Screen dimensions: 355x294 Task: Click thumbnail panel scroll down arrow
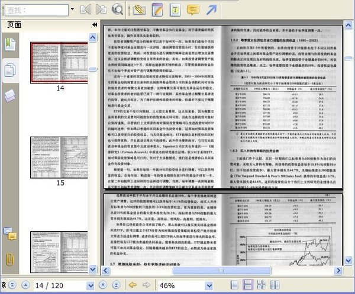[93, 269]
